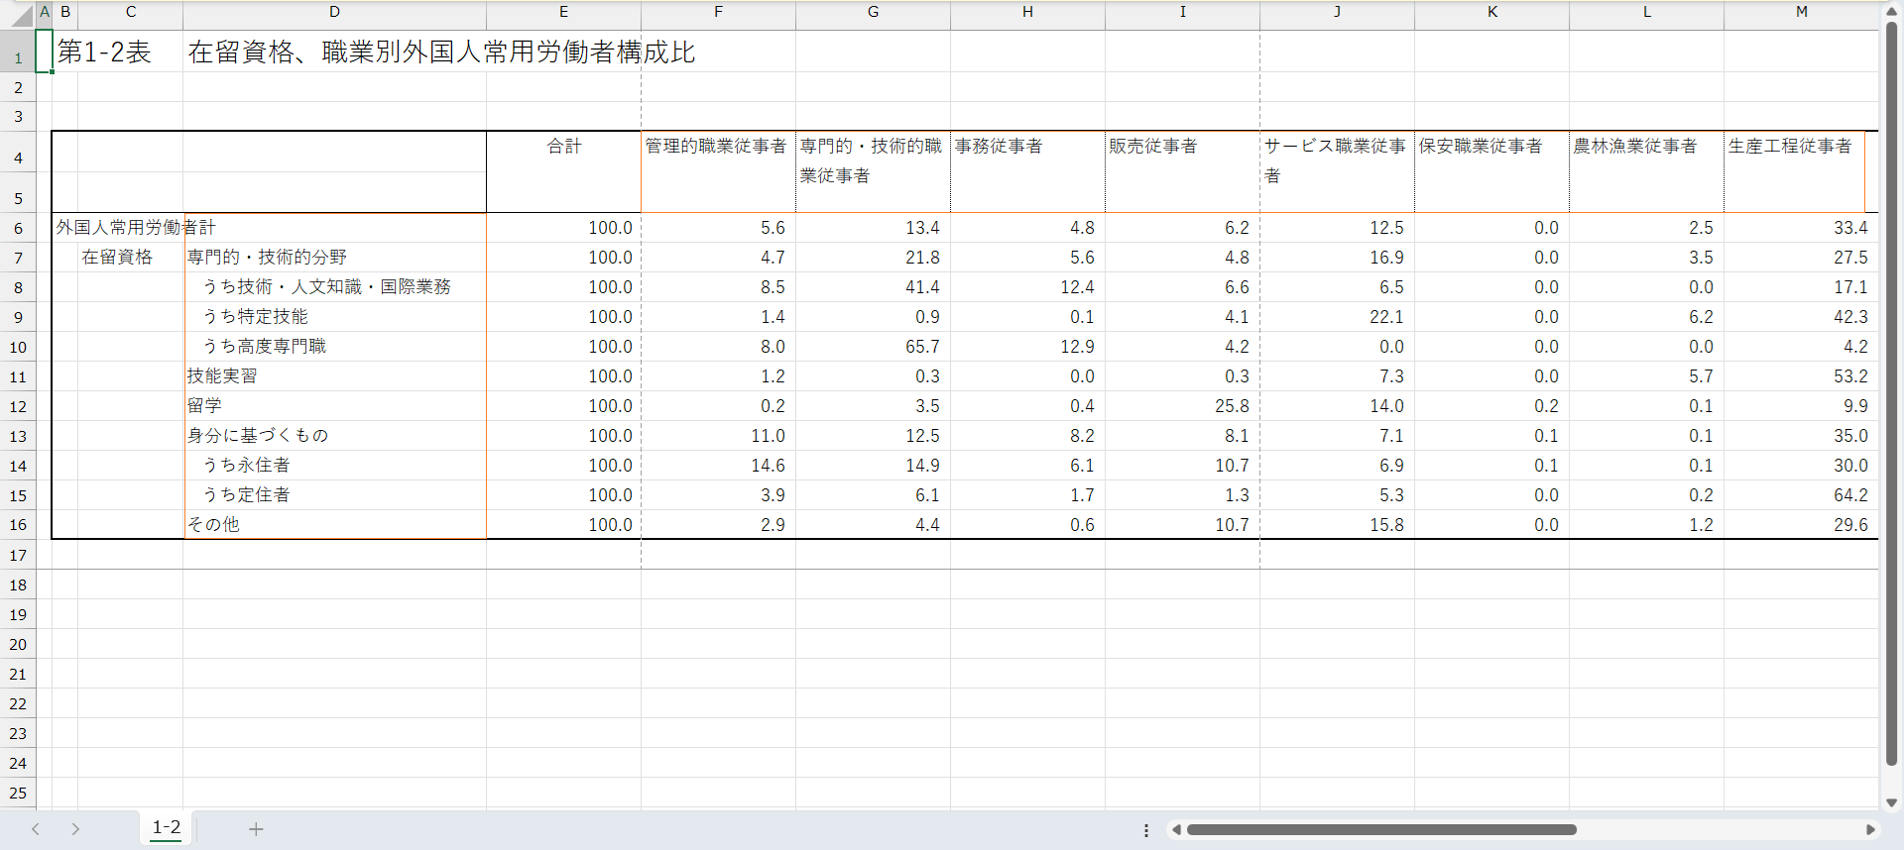The image size is (1904, 850).
Task: Select column M header
Action: (x=1801, y=12)
